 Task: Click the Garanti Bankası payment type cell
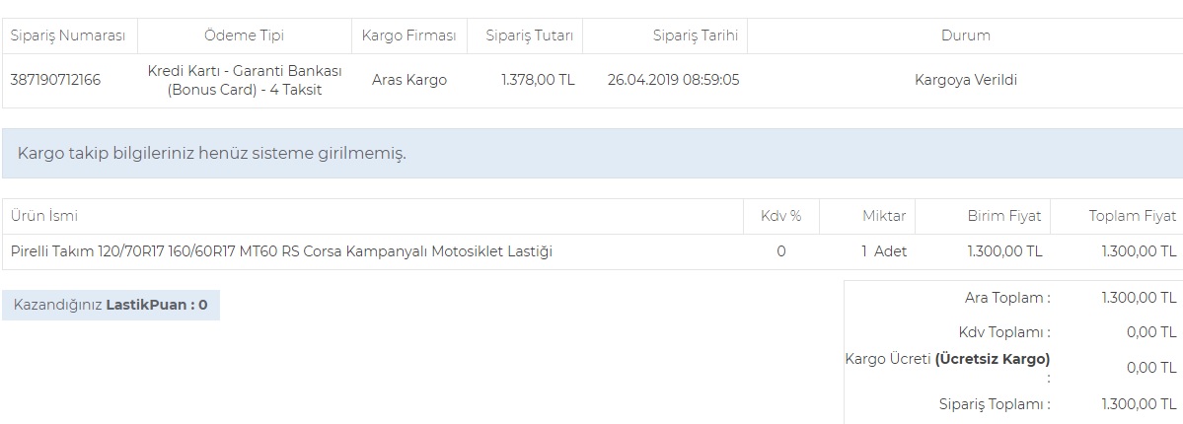pos(244,80)
